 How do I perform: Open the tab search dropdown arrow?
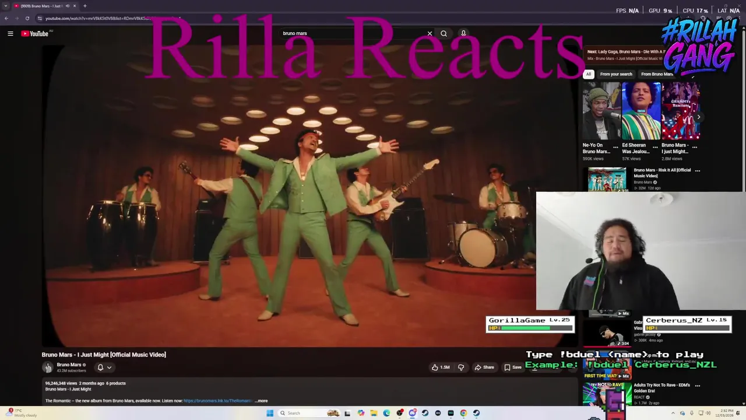[x=5, y=6]
